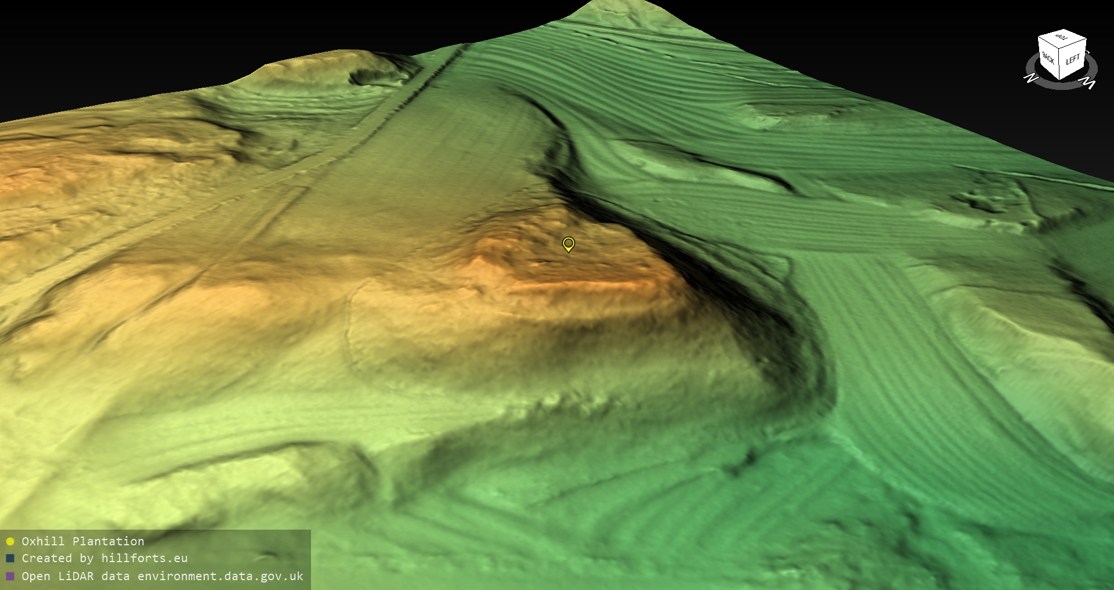1114x590 pixels.
Task: Click the TOP face of the view cube
Action: tap(1062, 39)
